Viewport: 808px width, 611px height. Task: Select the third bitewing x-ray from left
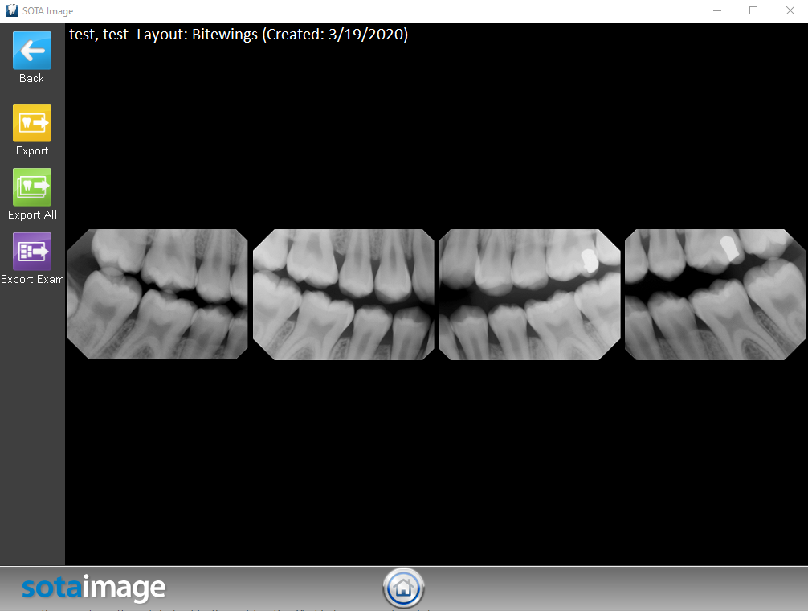pyautogui.click(x=529, y=294)
